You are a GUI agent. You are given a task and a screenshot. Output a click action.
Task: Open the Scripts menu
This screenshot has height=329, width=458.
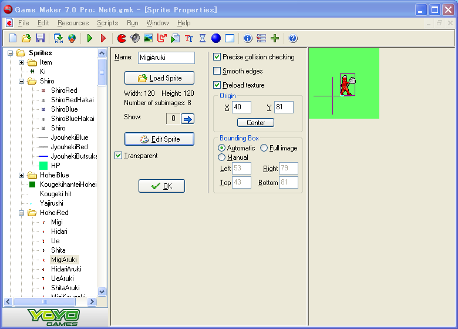tap(107, 23)
